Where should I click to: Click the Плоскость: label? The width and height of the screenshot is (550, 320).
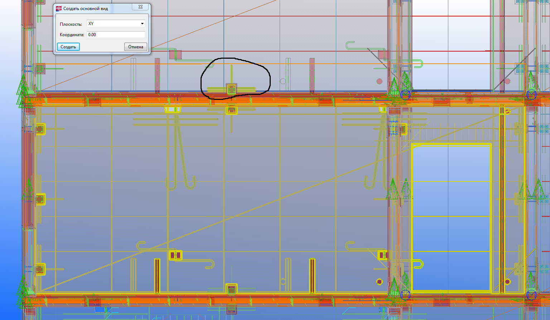click(71, 24)
